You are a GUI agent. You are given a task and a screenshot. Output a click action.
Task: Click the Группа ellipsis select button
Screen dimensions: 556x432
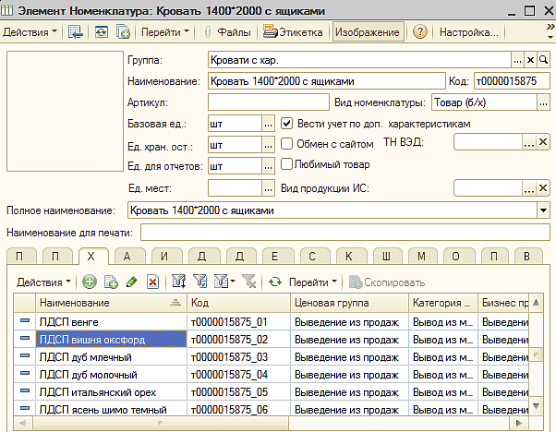click(x=517, y=60)
